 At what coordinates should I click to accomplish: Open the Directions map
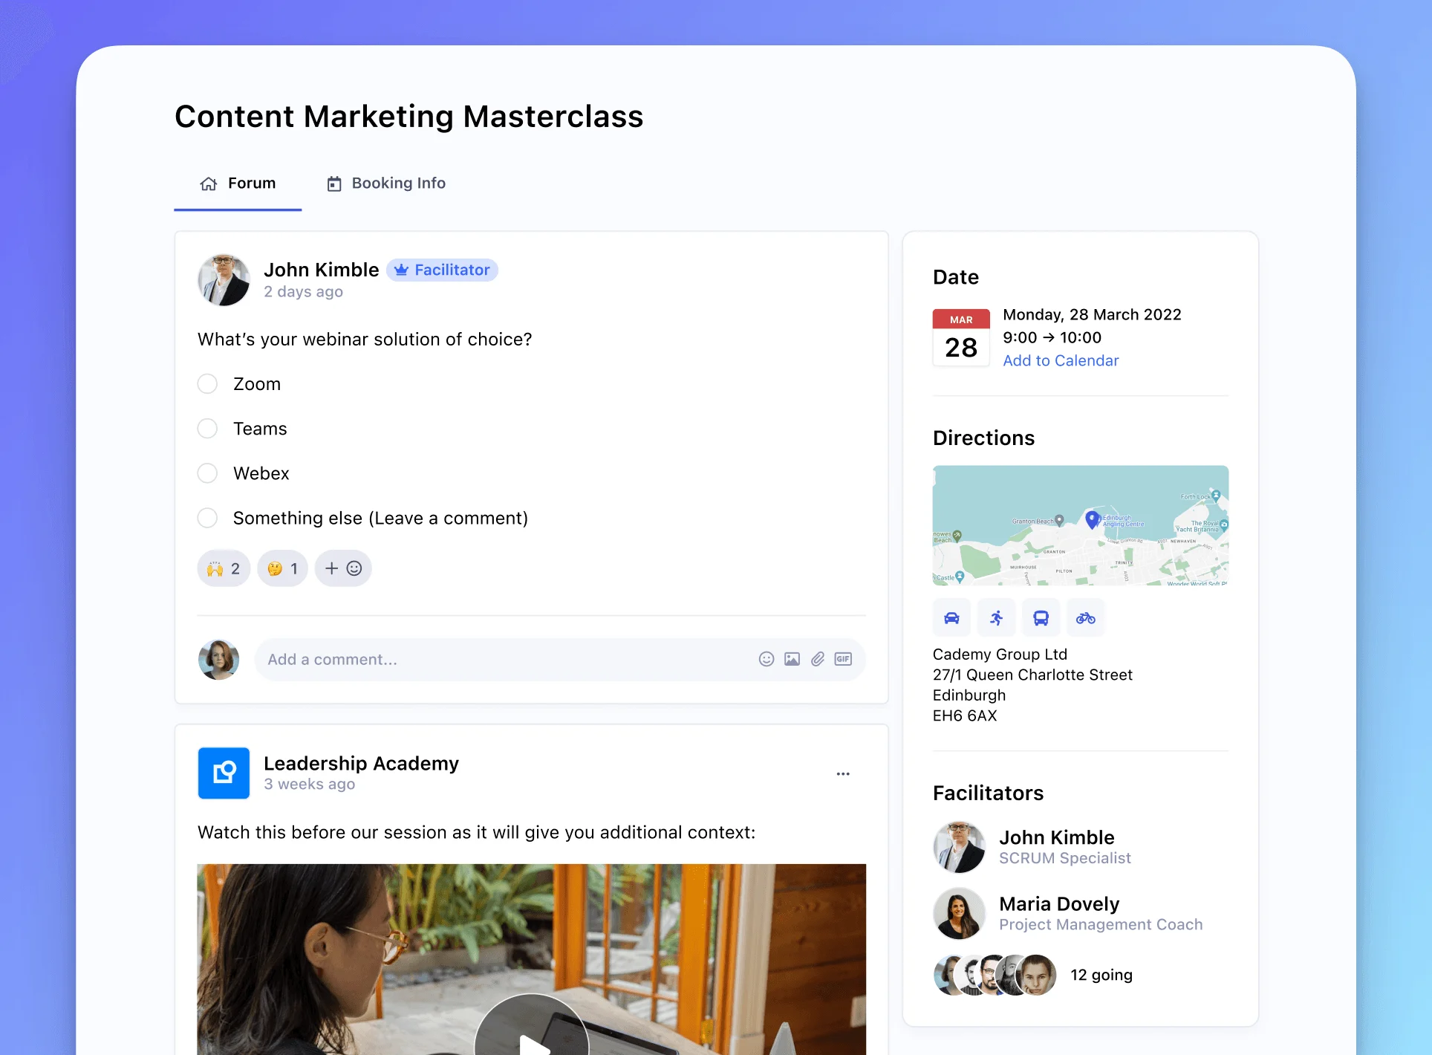click(1080, 525)
